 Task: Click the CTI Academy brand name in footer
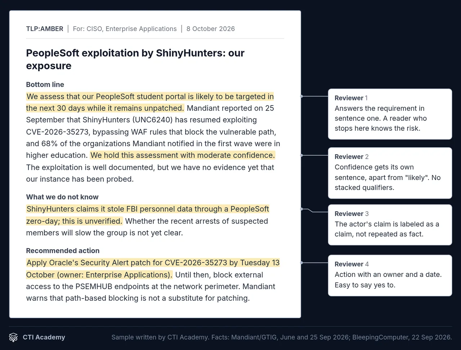tap(44, 337)
